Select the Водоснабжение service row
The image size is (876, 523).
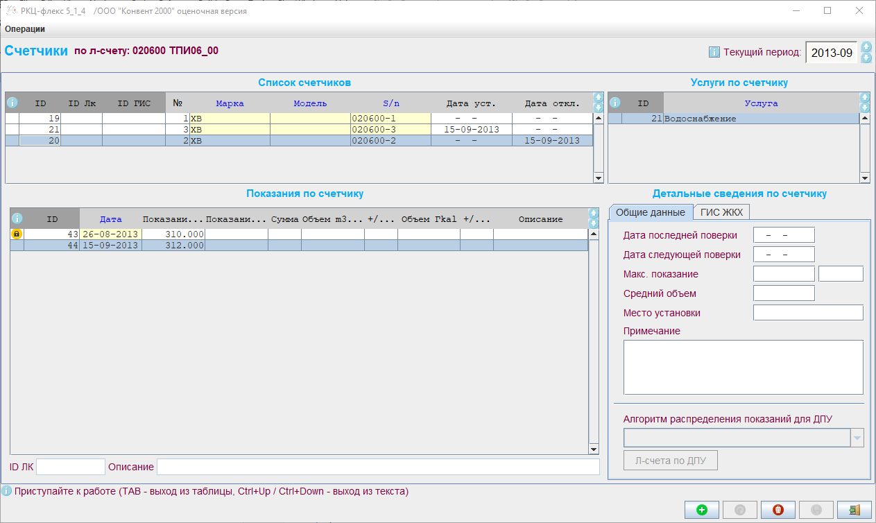tap(734, 119)
